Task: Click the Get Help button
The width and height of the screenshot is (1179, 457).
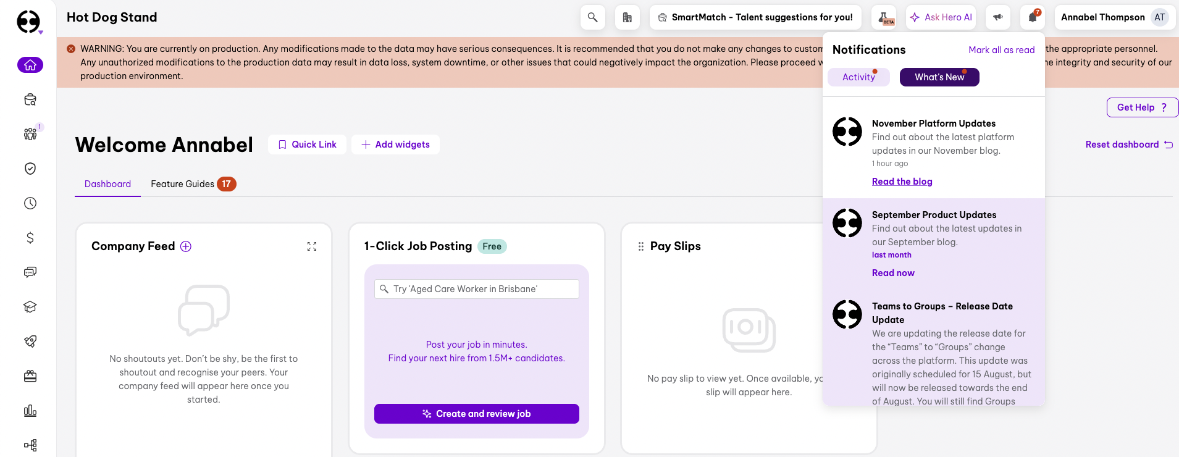Action: (x=1142, y=107)
